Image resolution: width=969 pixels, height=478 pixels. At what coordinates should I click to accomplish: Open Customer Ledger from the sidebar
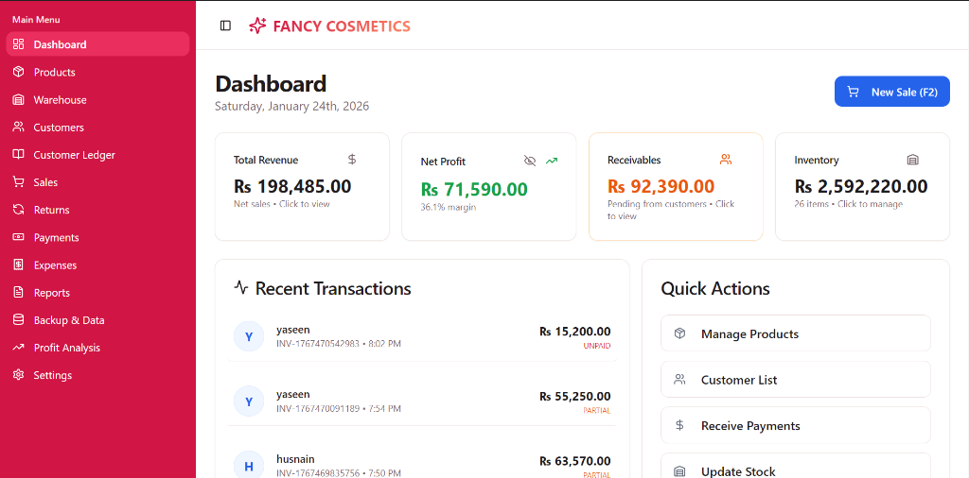tap(74, 155)
